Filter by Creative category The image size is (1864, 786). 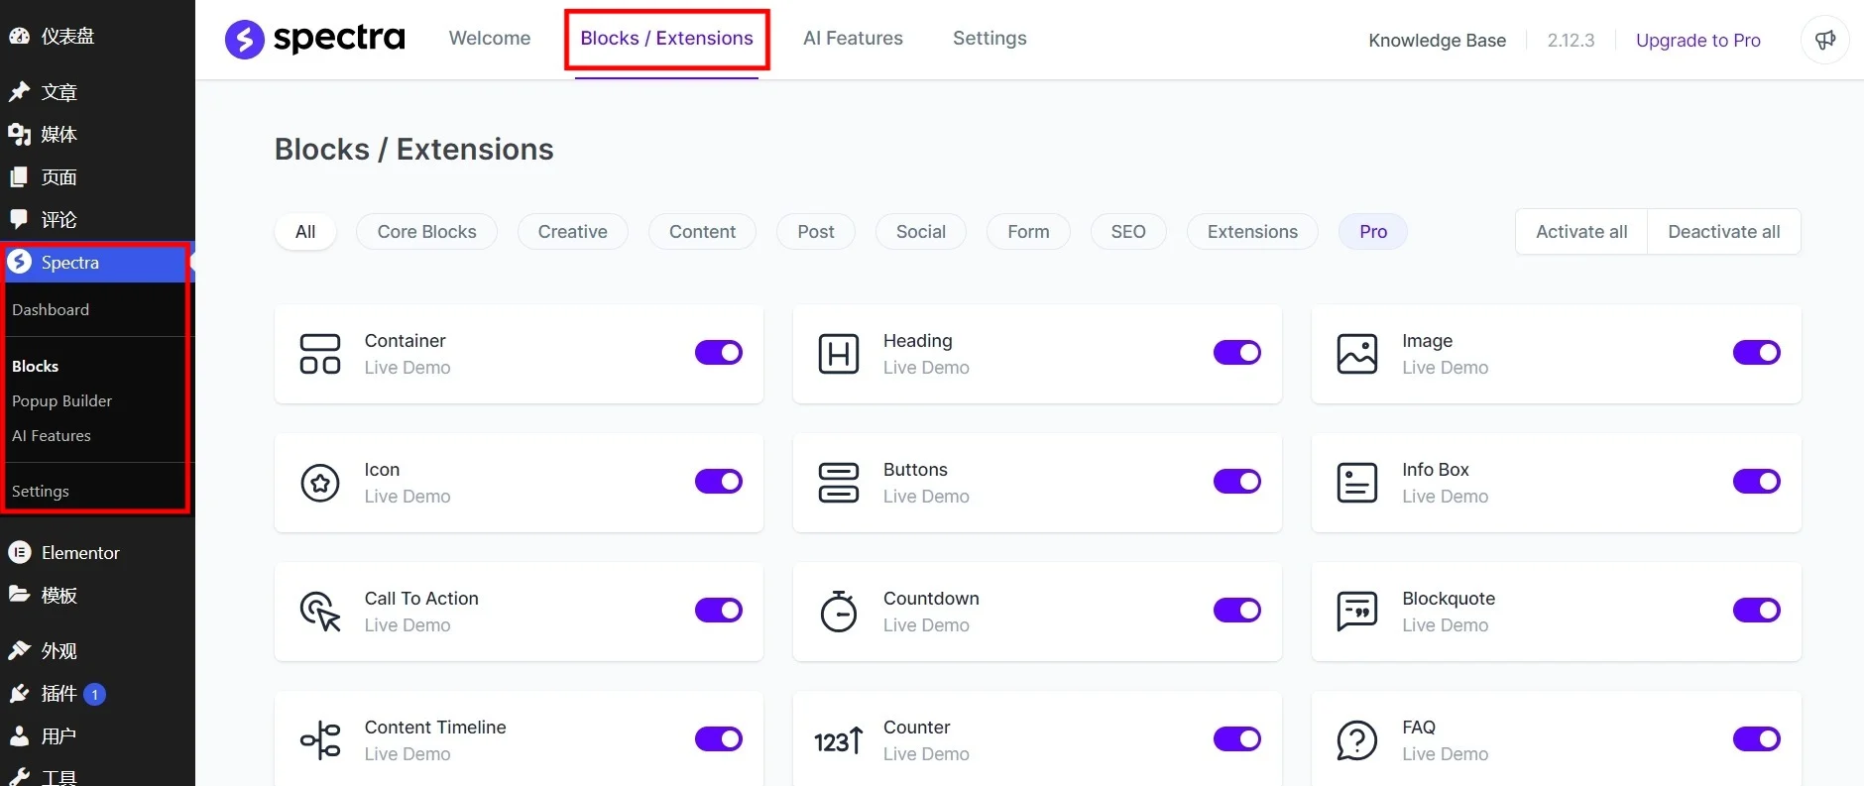572,232
